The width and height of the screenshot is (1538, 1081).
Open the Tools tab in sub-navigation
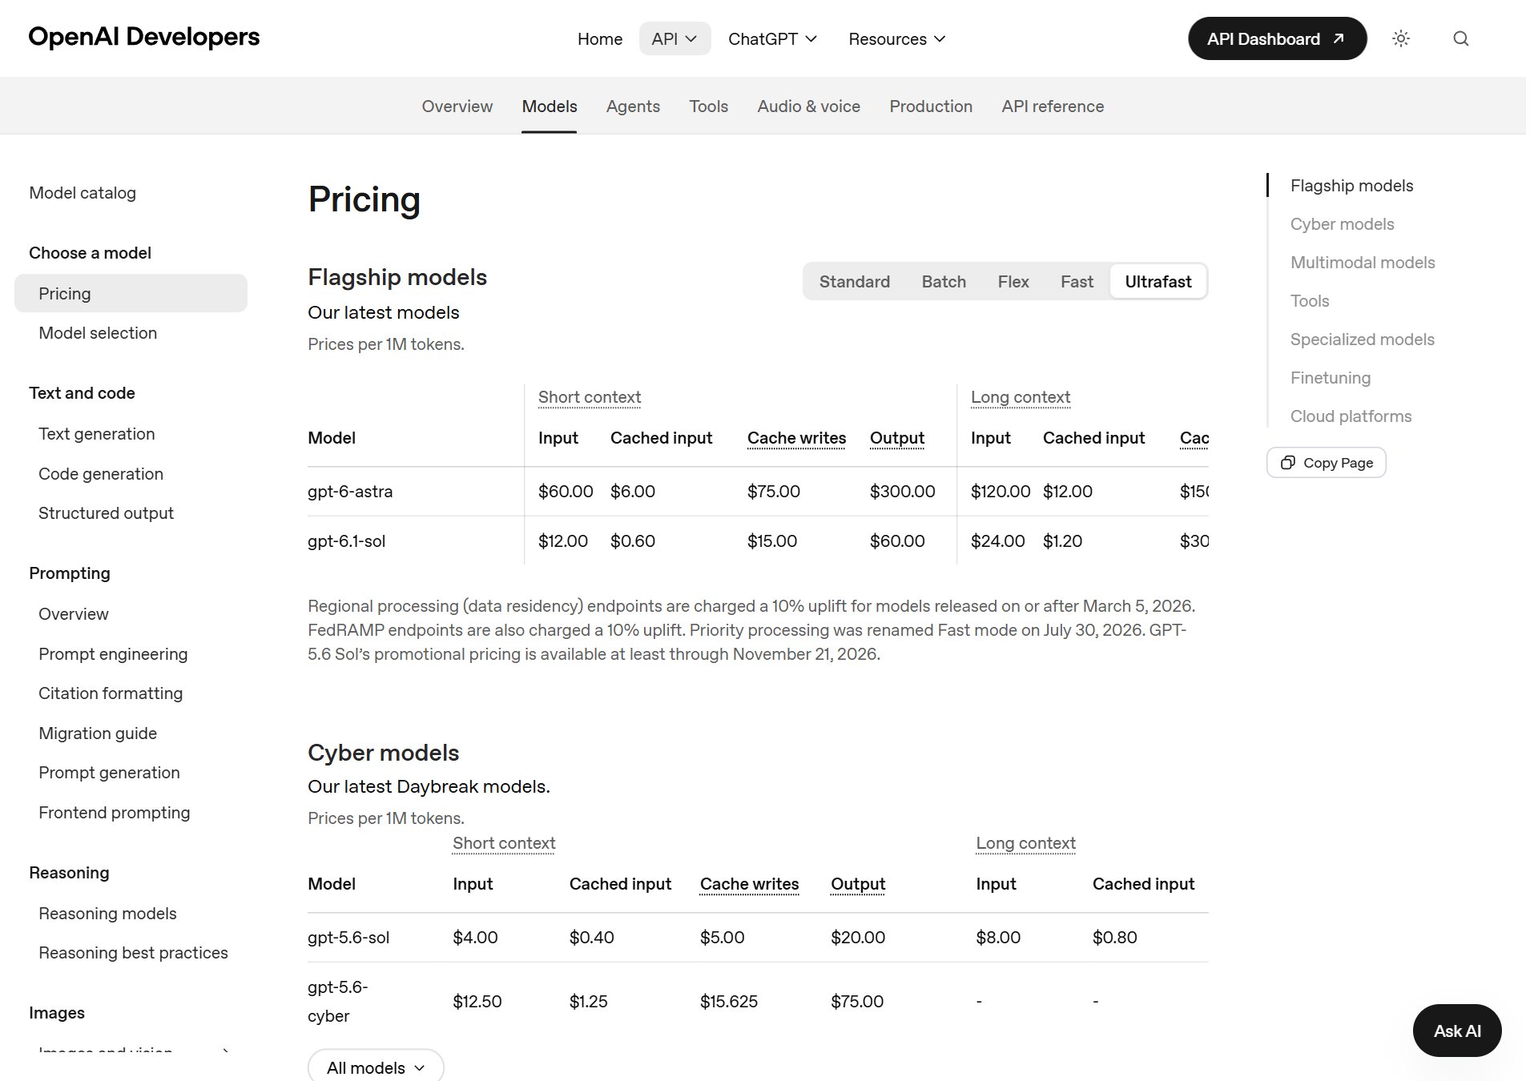(709, 106)
